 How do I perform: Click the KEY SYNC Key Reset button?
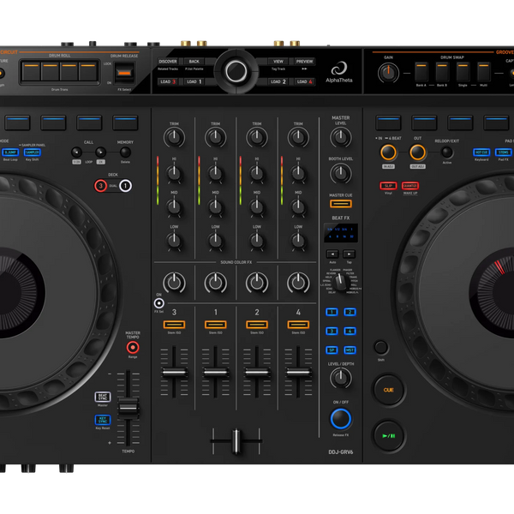tap(103, 420)
